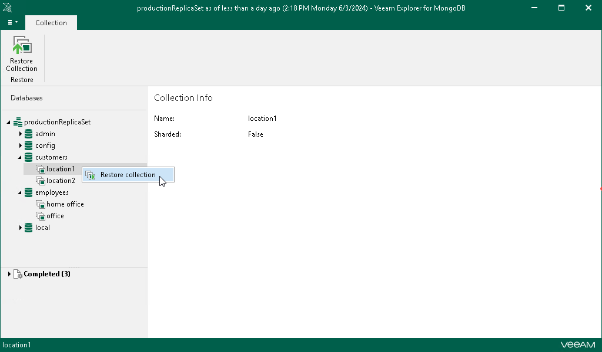This screenshot has height=352, width=602.
Task: Click the Collection Info heading
Action: point(183,98)
